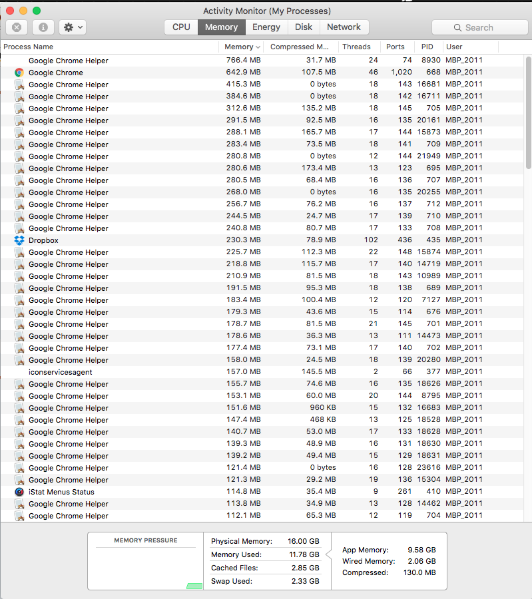Sort by Process Name column
This screenshot has width=532, height=599.
pos(109,47)
